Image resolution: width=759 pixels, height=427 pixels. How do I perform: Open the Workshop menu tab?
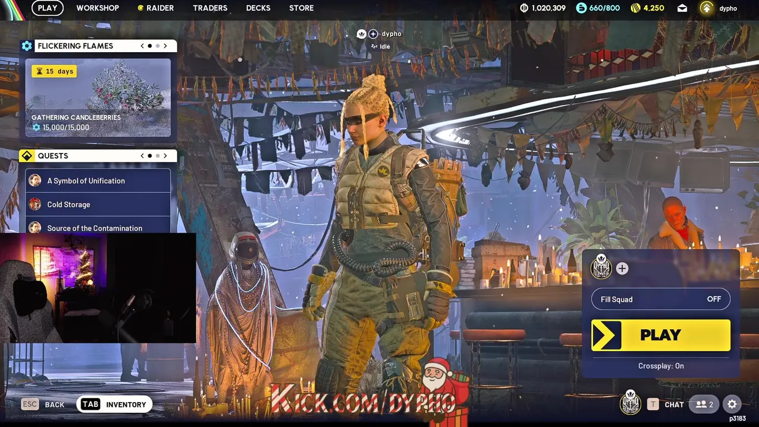pos(97,8)
